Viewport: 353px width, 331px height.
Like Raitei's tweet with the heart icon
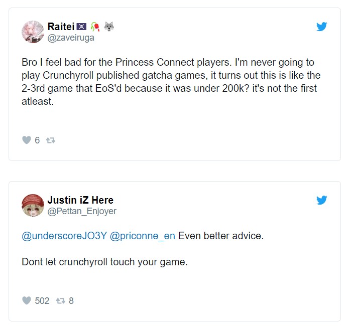(27, 140)
